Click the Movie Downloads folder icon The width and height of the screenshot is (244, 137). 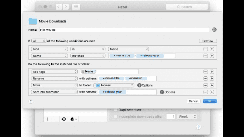[33, 21]
